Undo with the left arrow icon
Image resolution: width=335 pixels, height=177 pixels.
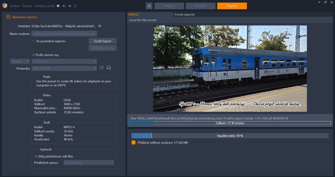64,6
